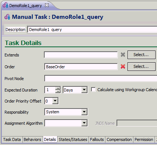Close the DemoRole1_query editor tab
This screenshot has height=145, width=157.
[47, 5]
